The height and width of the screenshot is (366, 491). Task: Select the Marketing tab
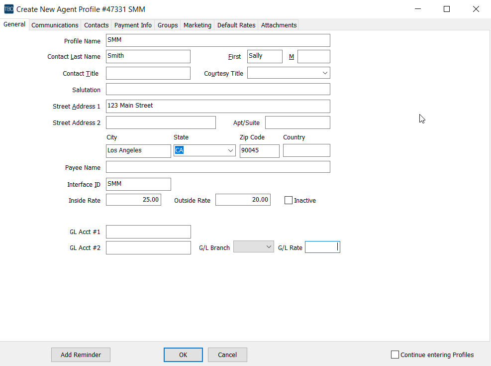pyautogui.click(x=197, y=25)
